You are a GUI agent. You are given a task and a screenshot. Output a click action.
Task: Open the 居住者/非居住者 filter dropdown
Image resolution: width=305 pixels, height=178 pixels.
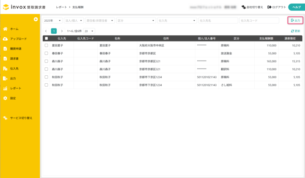100,21
